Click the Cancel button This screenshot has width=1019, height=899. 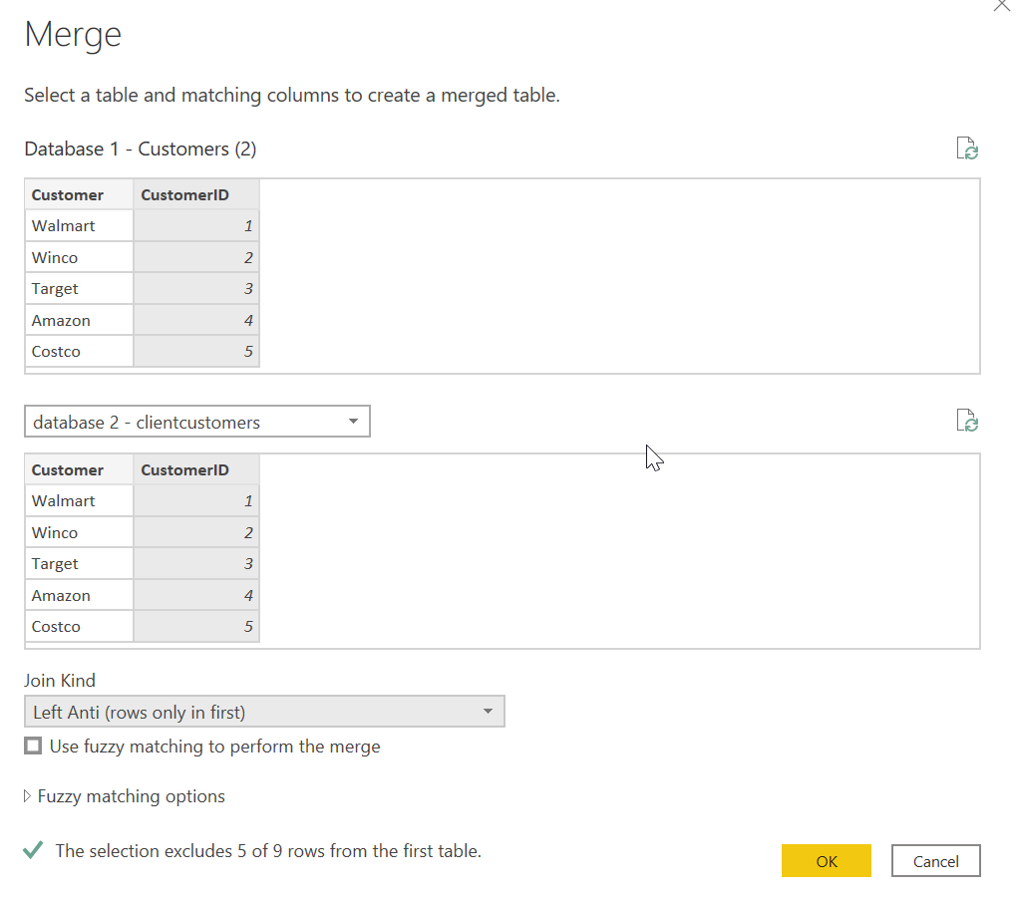[936, 861]
